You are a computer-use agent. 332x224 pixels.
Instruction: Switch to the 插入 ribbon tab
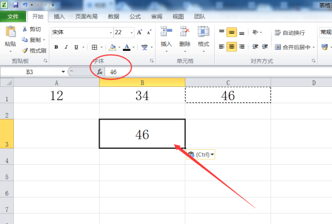[59, 17]
